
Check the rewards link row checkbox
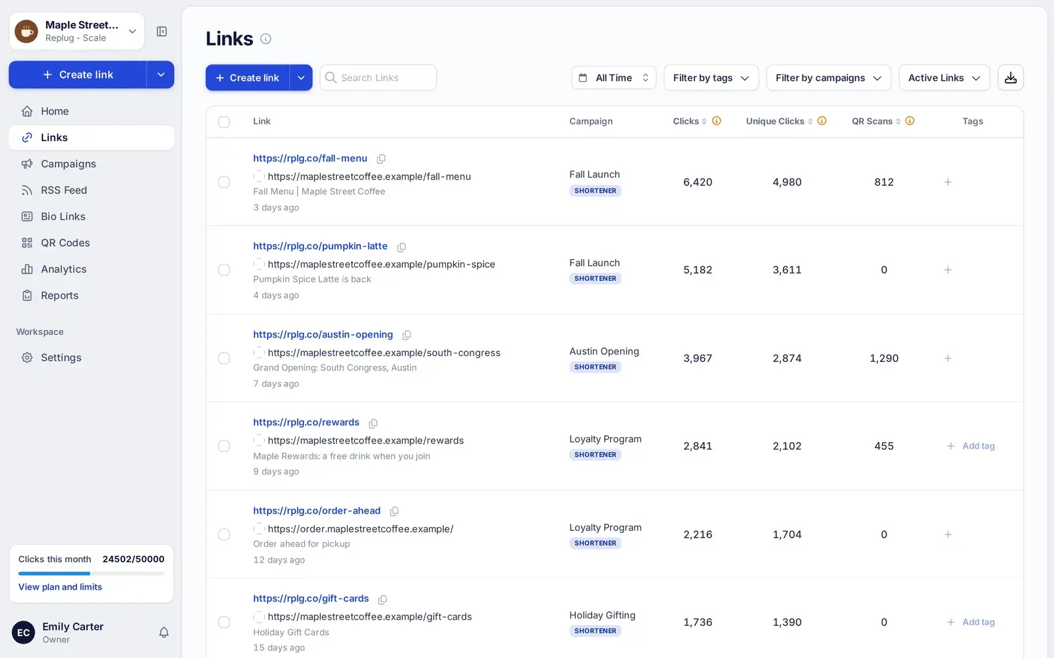[224, 446]
